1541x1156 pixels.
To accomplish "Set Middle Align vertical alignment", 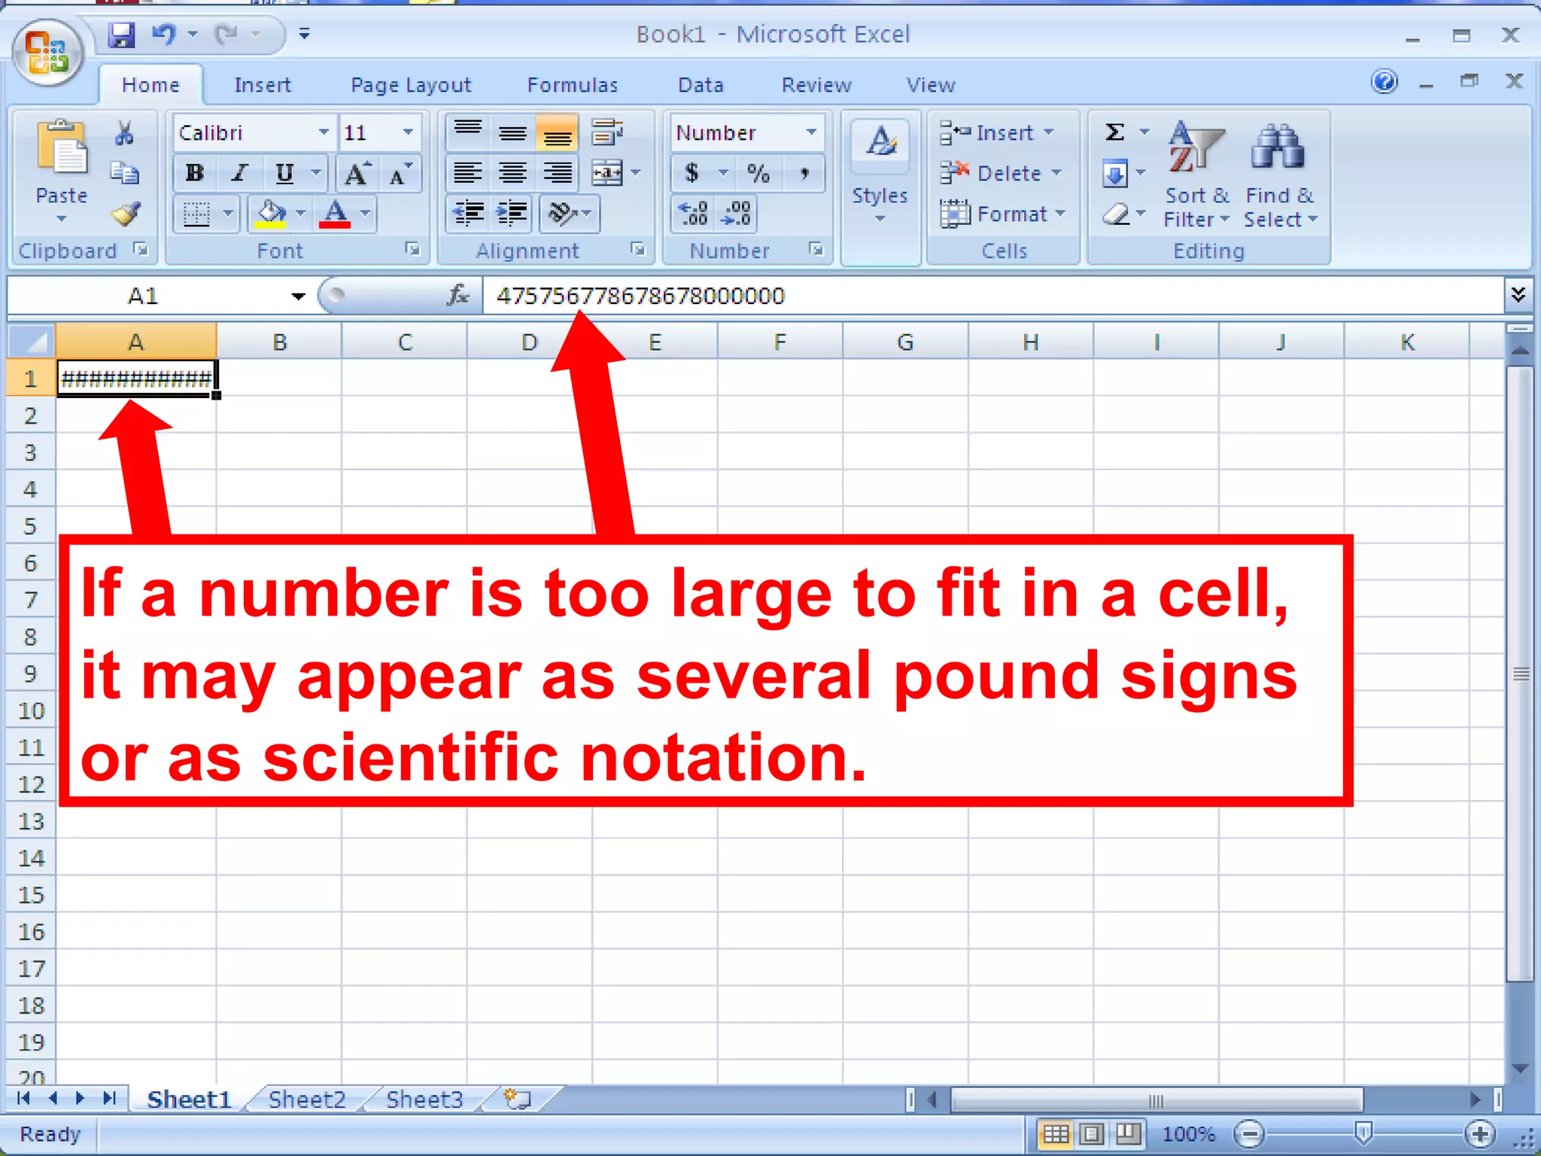I will coord(512,133).
